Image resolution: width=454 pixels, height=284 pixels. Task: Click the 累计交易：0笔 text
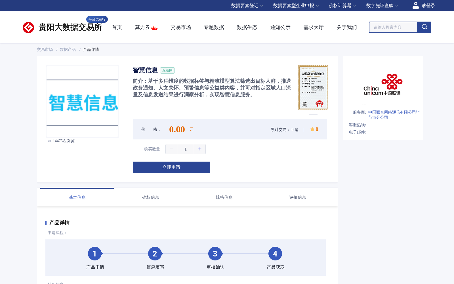coord(285,130)
